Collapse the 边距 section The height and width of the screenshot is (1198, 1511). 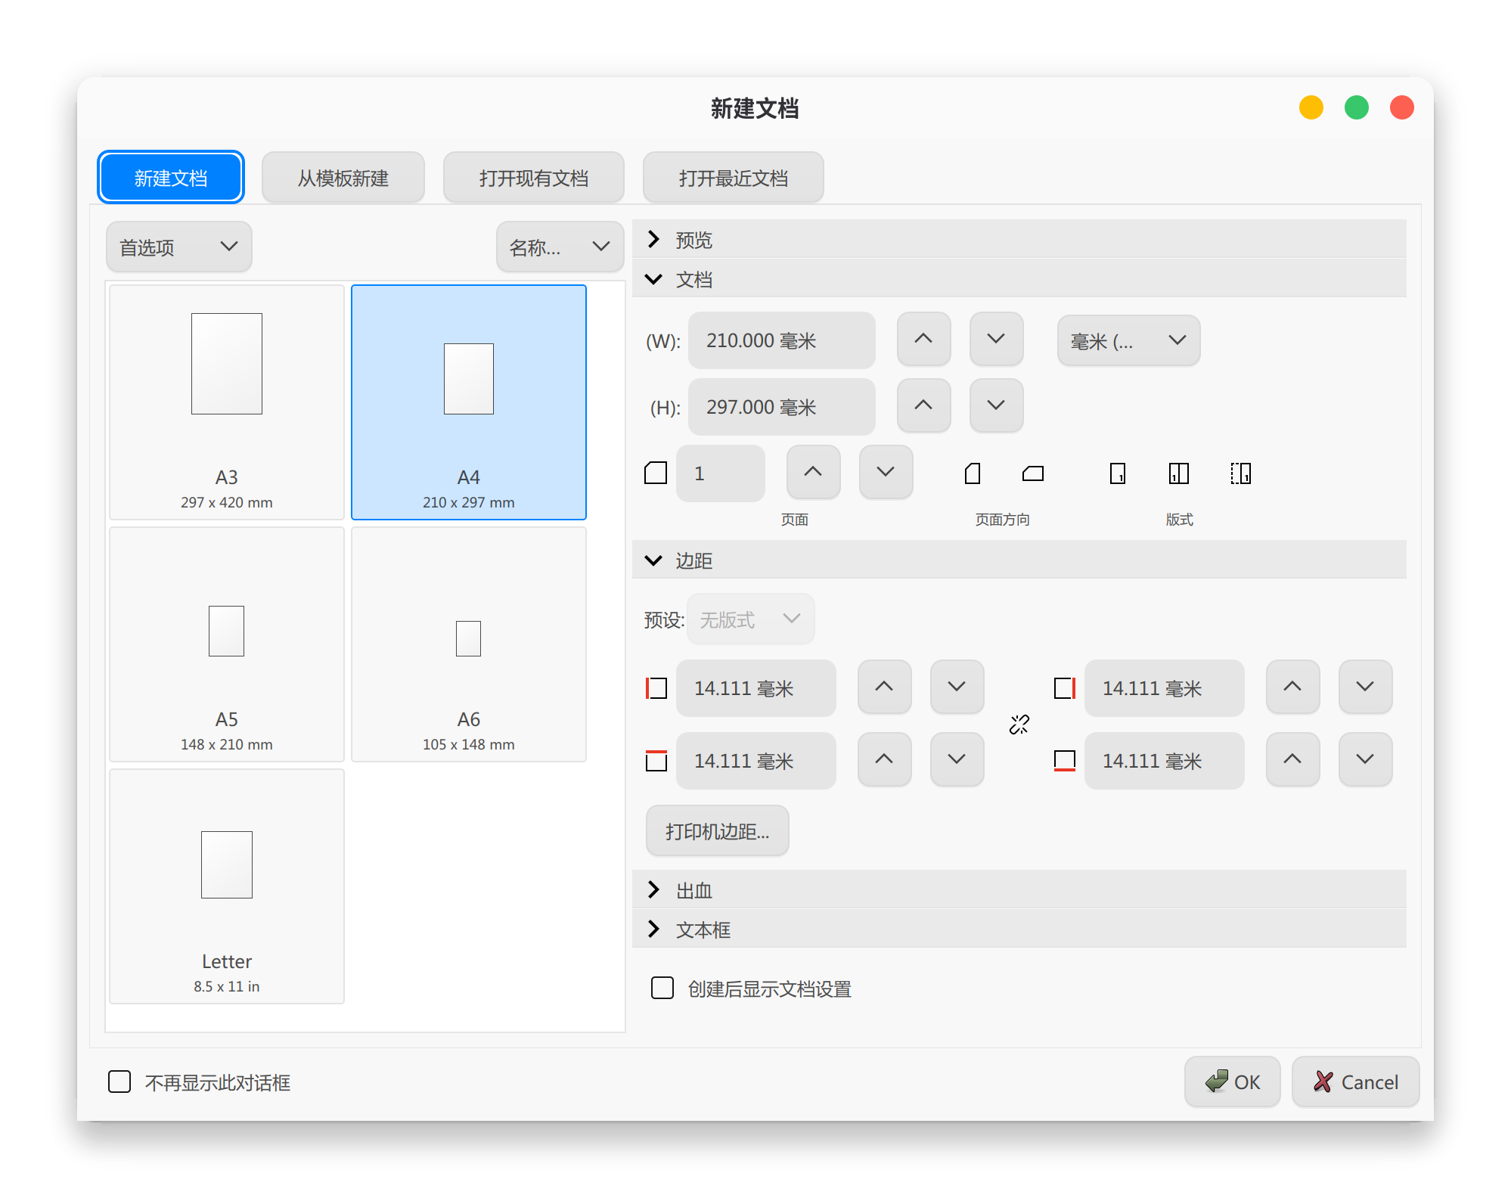click(x=1019, y=560)
